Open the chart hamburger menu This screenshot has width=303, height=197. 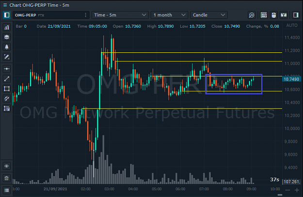(x=5, y=5)
